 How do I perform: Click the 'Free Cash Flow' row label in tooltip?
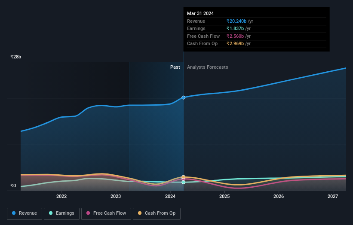[x=203, y=36]
